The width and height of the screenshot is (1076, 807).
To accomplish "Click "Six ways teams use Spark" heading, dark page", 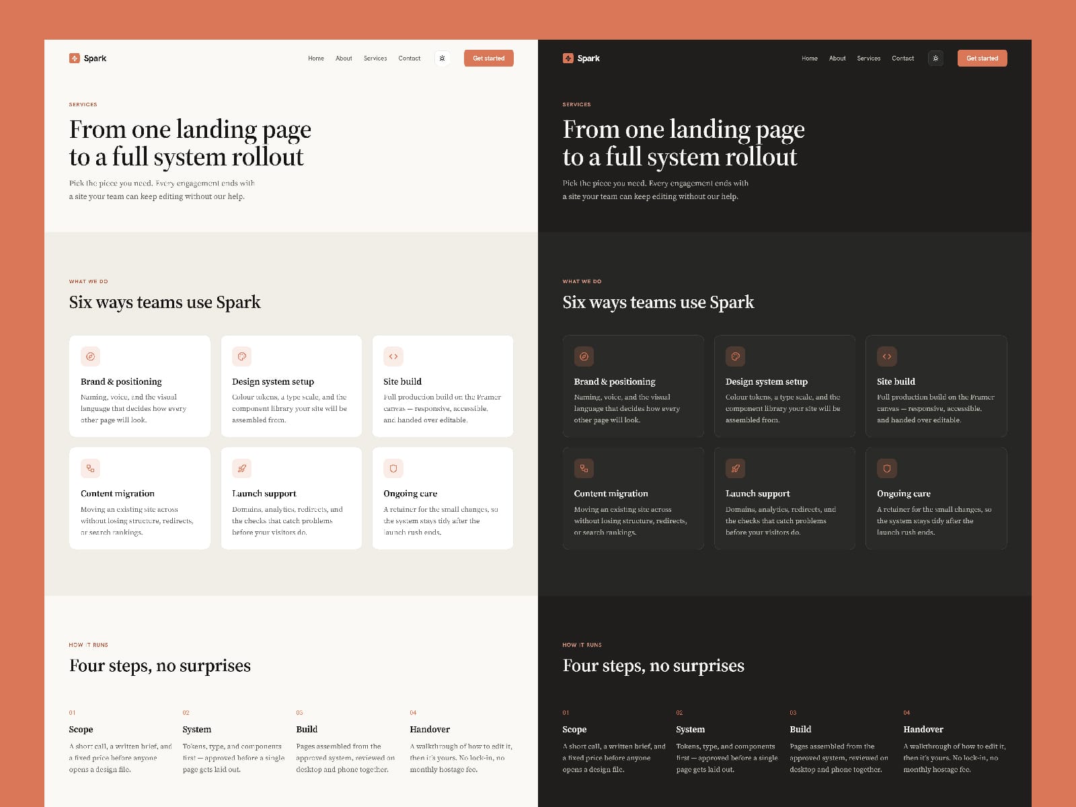I will 658,303.
